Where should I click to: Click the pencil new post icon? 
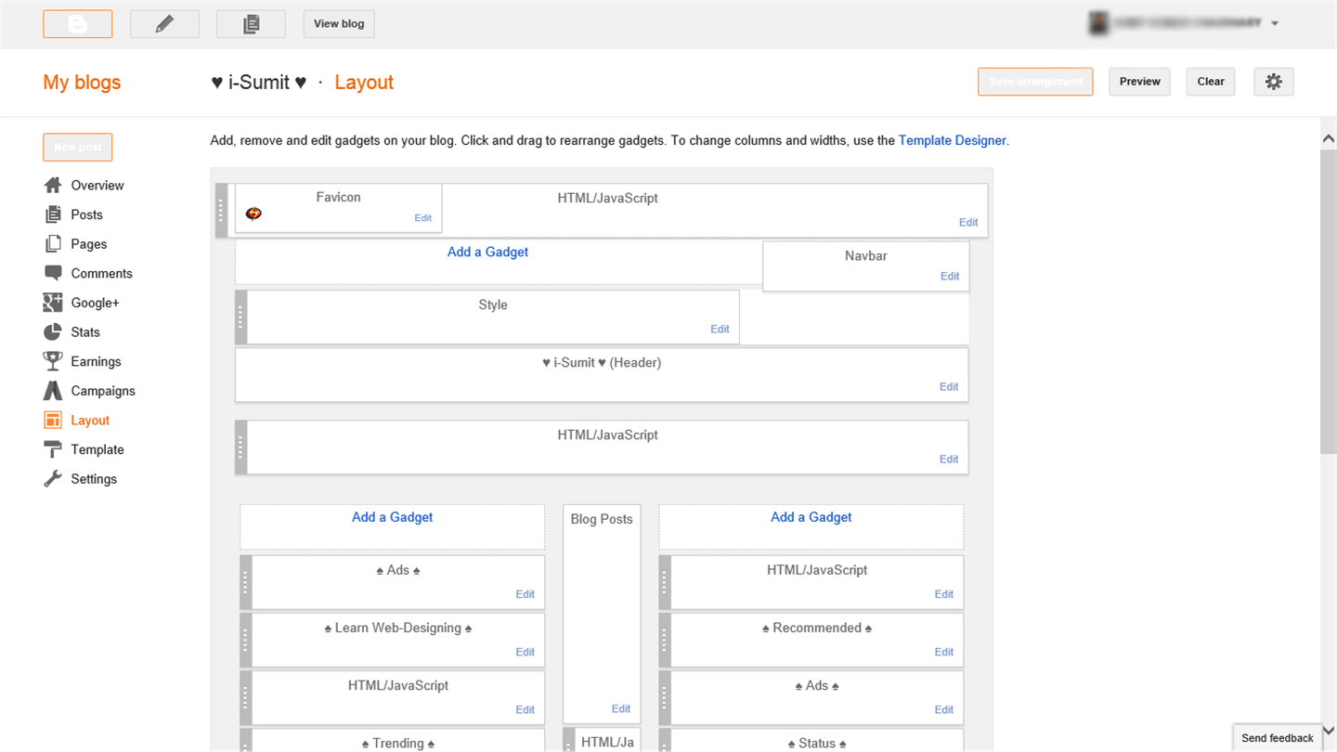pos(164,24)
